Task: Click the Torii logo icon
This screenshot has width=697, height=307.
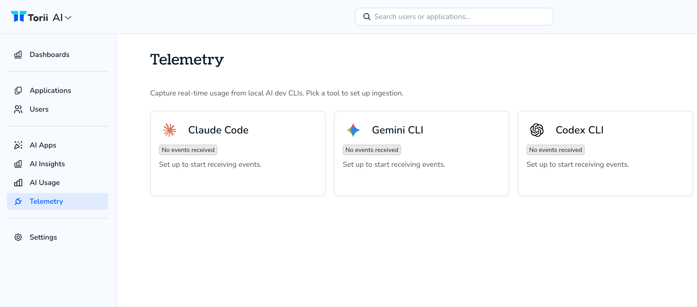Action: point(19,16)
